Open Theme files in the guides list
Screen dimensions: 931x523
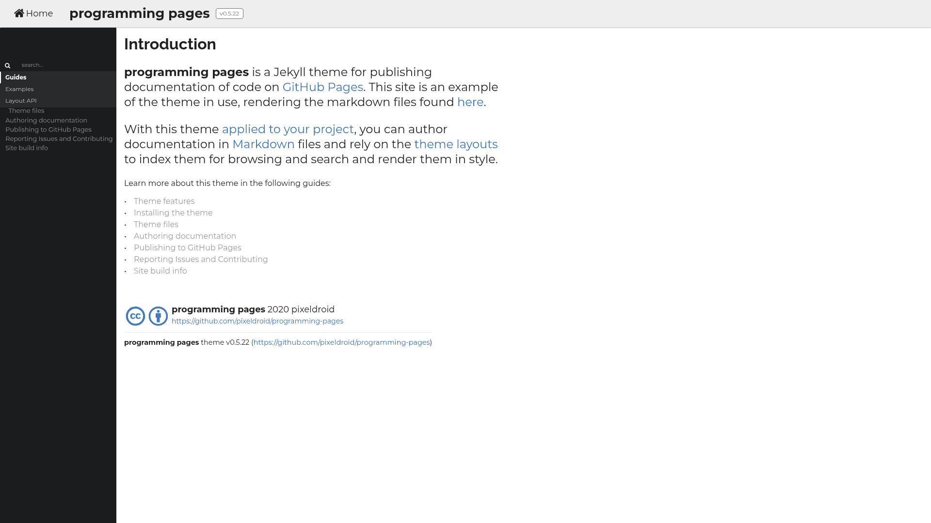click(156, 225)
